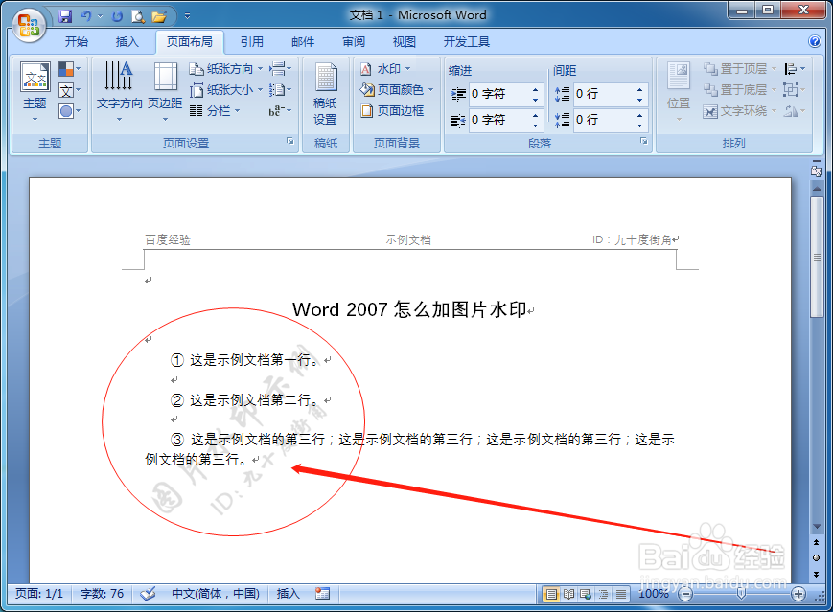Switch to the 插入 tab
This screenshot has width=833, height=612.
coord(127,42)
